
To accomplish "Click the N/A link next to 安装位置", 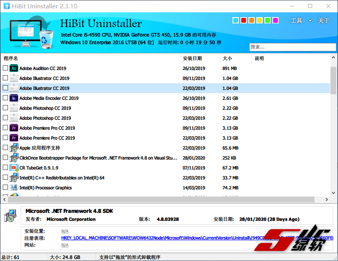I will click(64, 231).
